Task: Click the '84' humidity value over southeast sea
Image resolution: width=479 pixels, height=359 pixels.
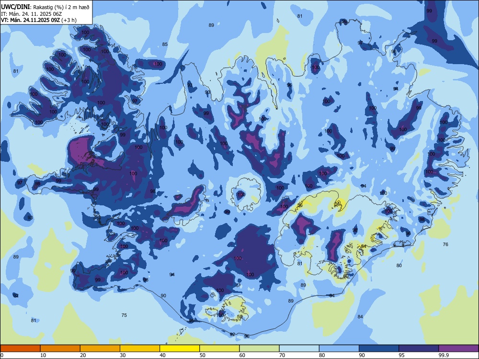Action: (x=360, y=316)
